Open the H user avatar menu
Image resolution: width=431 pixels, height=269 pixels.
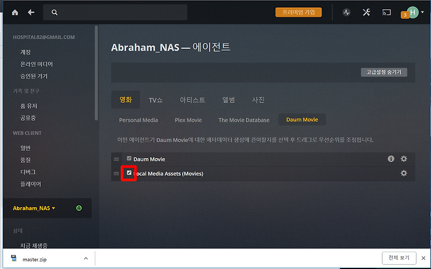412,13
